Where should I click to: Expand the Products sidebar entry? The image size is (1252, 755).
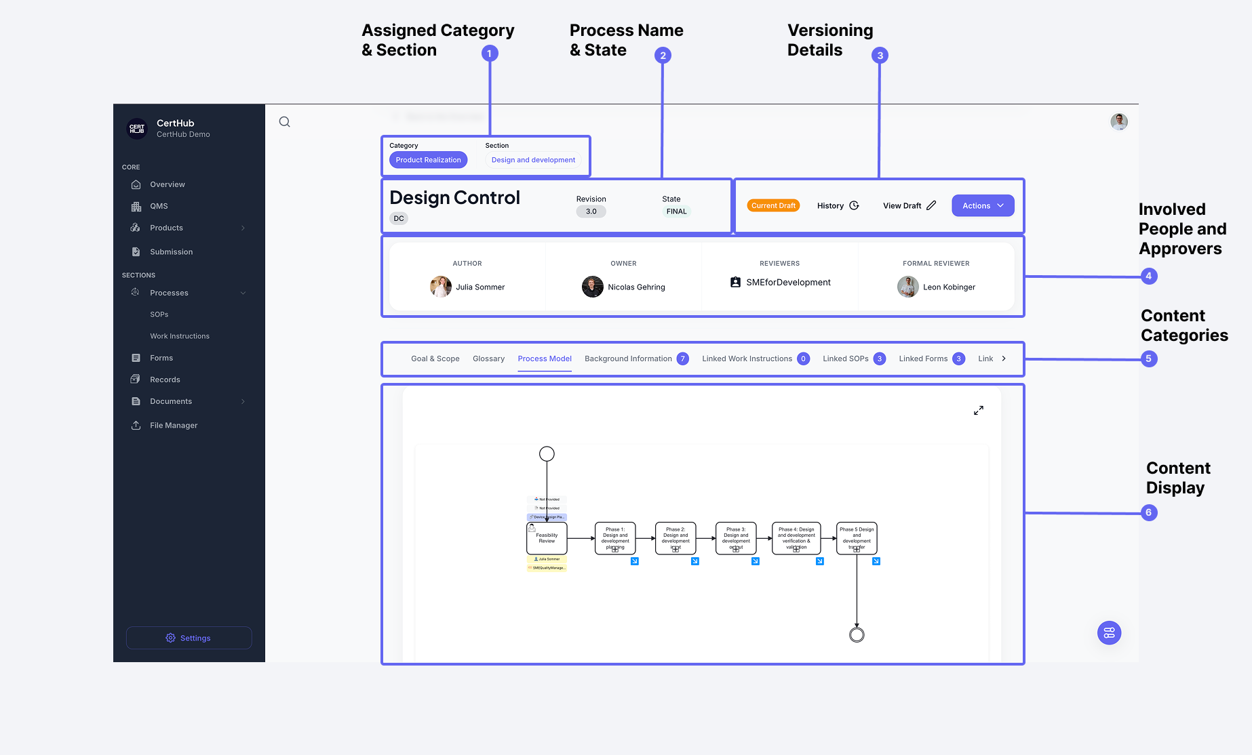(243, 228)
